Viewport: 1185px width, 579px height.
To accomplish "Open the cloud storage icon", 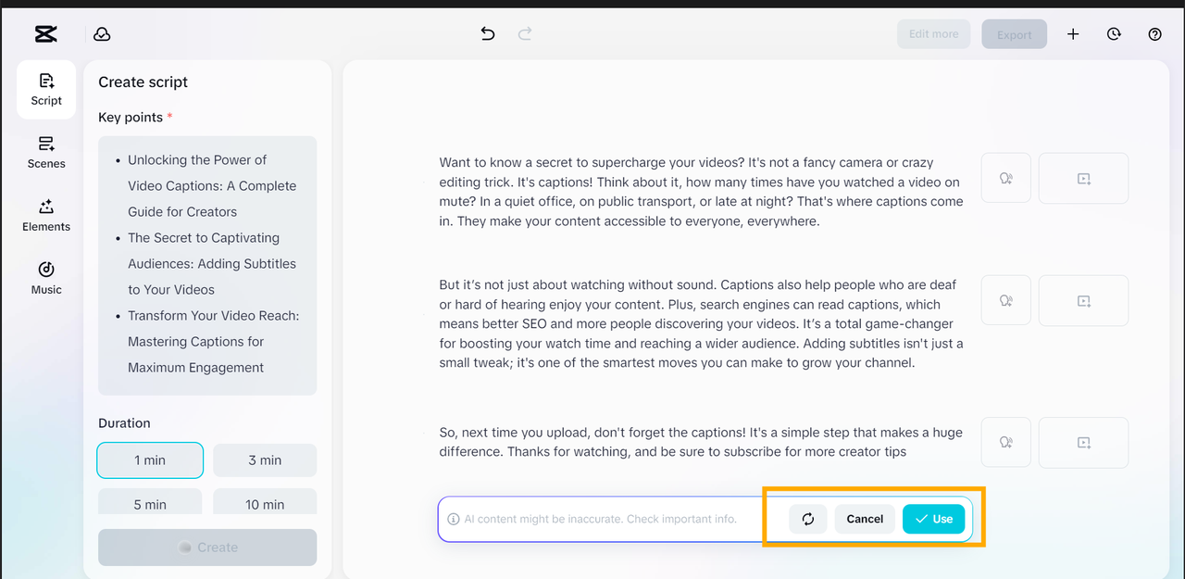I will coord(102,34).
